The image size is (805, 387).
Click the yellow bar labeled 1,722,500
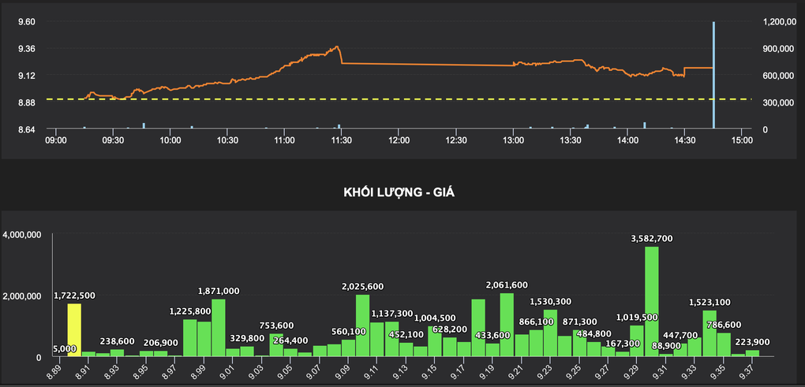coord(74,330)
